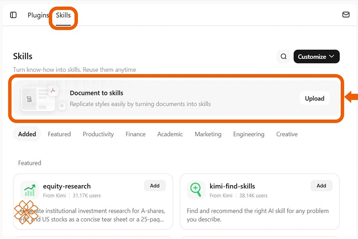Click the equity-research chart icon
Viewport: 358px width, 239px height.
[x=30, y=190]
